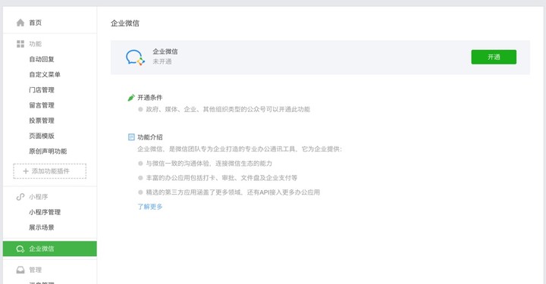
Task: Go to 门店管理
Action: pos(42,89)
